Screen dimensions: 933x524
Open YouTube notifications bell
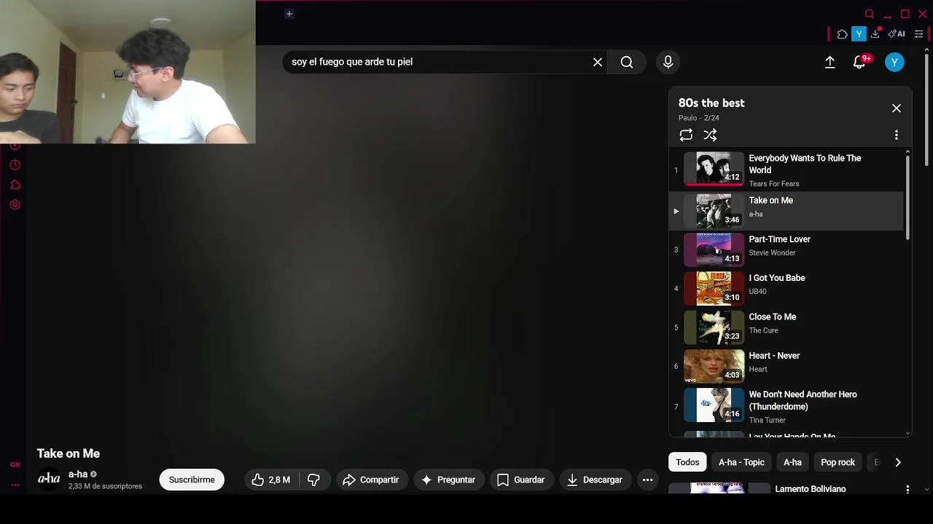[x=859, y=63]
